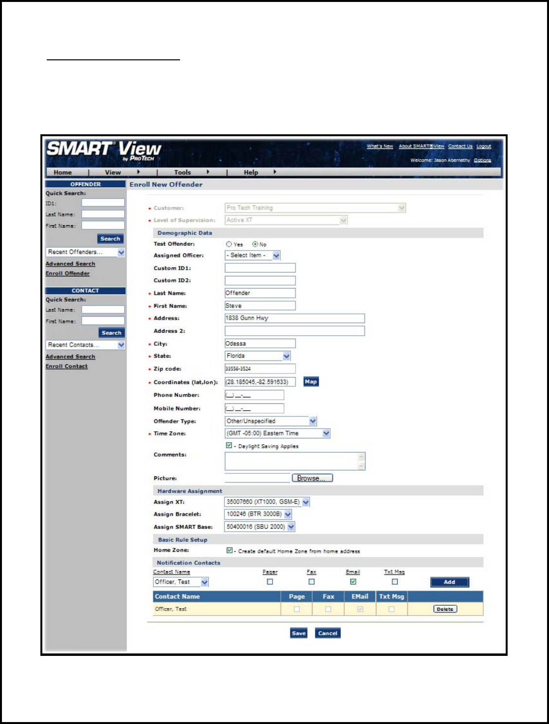Open the offender Advanced Search link
The image size is (549, 724).
click(71, 264)
